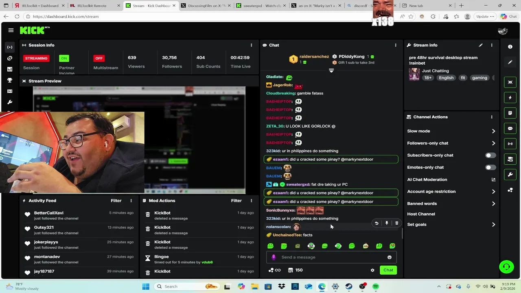521x293 pixels.
Task: Click the lightning bolt icon in right sidebar
Action: 510,98
